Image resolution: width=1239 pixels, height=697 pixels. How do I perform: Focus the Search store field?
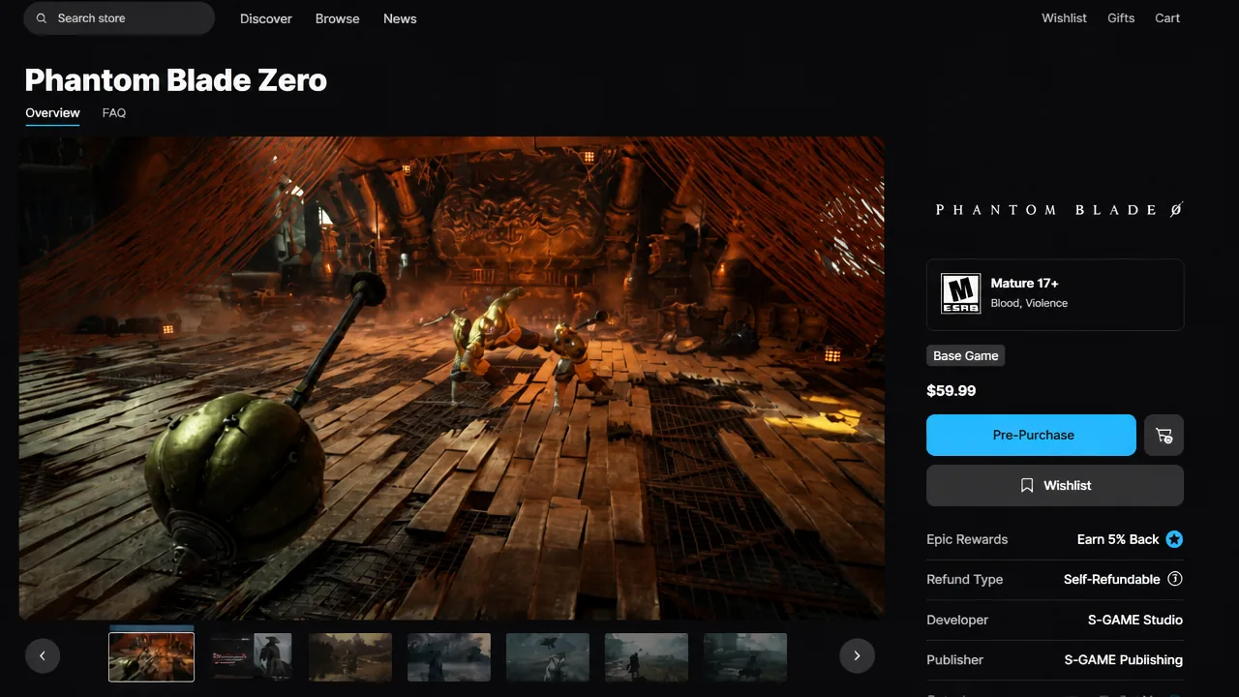[x=119, y=18]
